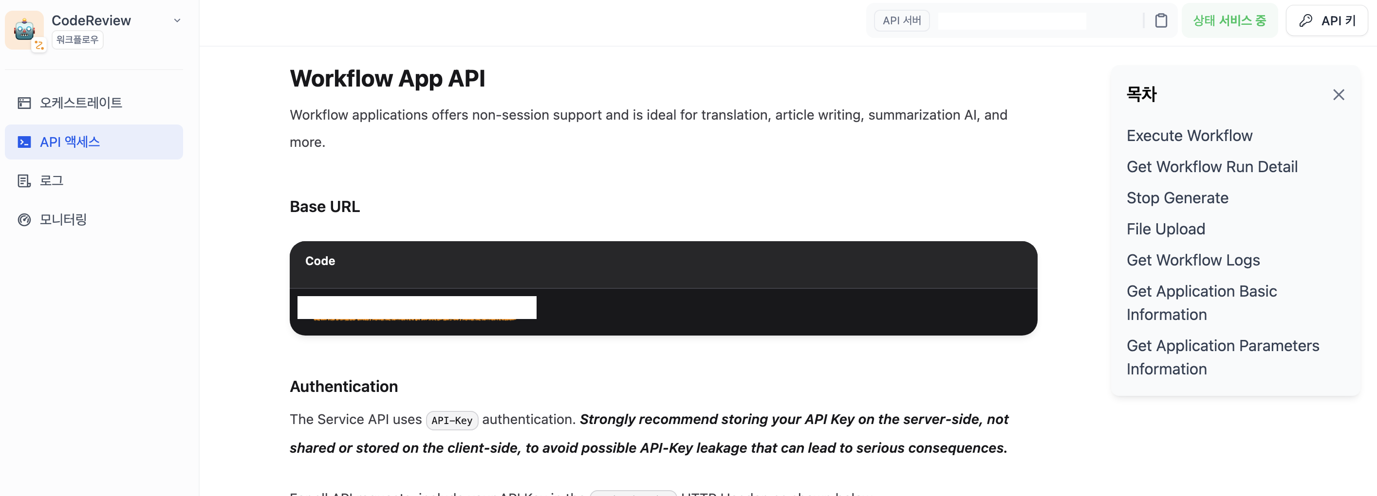Viewport: 1377px width, 496px height.
Task: Open Get Workflow Logs section link
Action: click(1193, 260)
